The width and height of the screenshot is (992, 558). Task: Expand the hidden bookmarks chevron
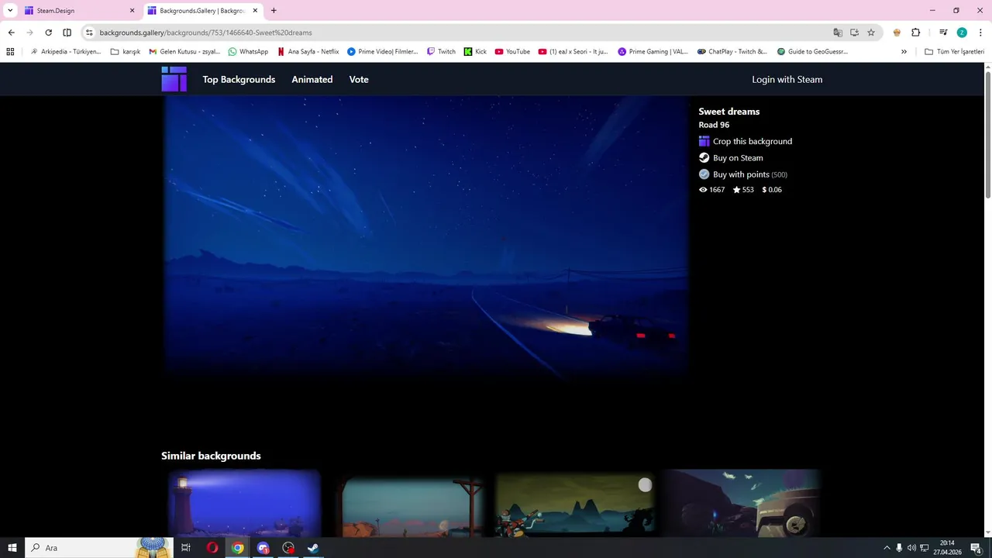(x=904, y=52)
